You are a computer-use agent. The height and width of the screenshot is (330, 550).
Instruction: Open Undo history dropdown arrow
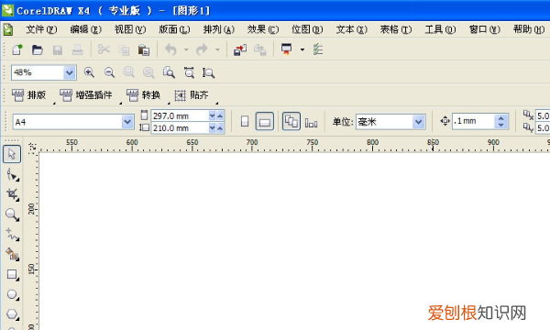click(x=186, y=49)
